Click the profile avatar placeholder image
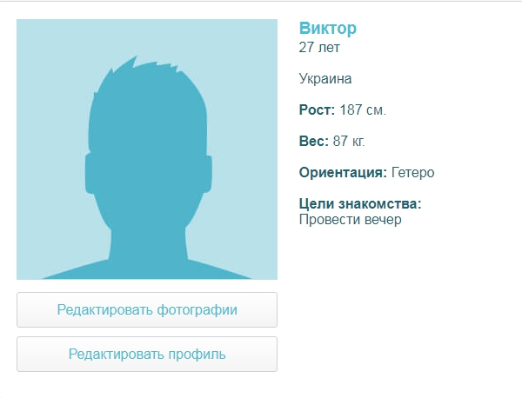The width and height of the screenshot is (522, 398). point(147,149)
